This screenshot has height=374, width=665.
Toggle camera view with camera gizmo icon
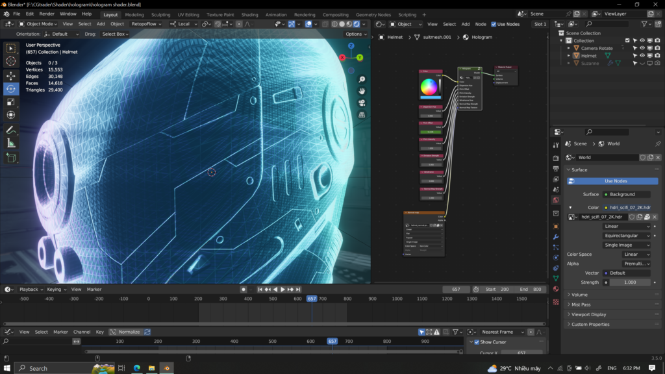[x=362, y=103]
